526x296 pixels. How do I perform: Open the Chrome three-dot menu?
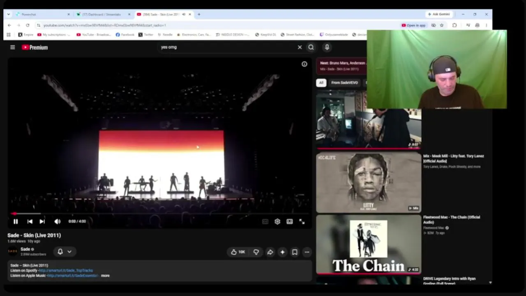pyautogui.click(x=486, y=25)
